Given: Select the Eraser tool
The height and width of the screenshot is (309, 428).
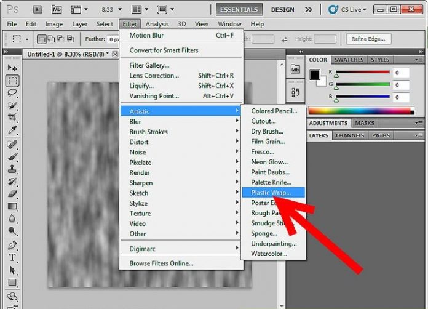Looking at the screenshot, I should tap(12, 193).
